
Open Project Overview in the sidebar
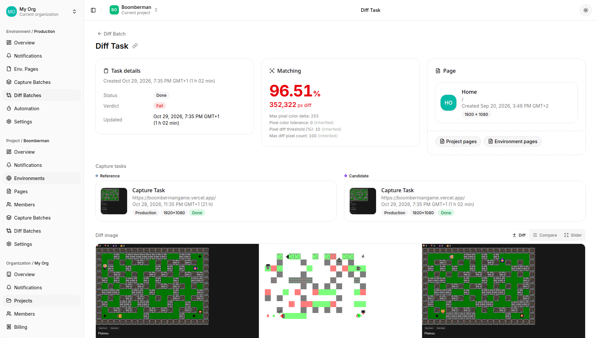pos(42,152)
